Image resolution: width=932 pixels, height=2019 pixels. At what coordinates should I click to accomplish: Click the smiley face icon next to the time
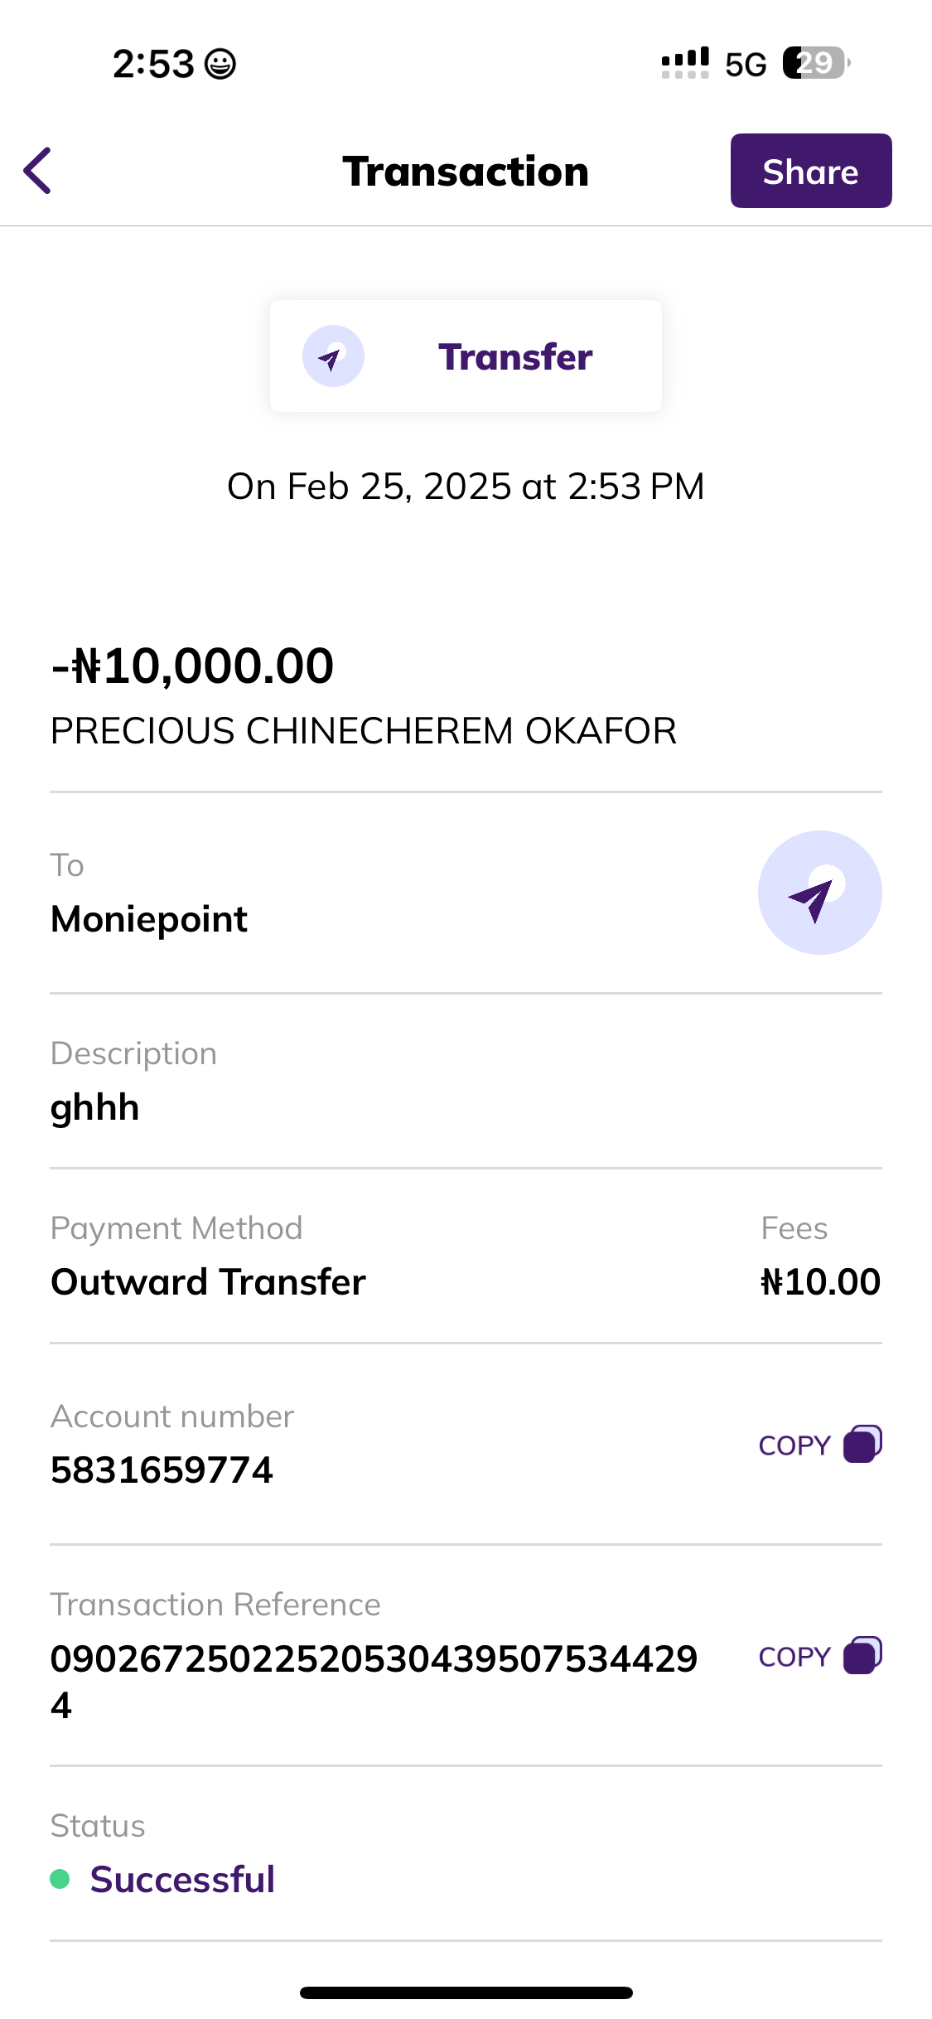click(x=220, y=64)
